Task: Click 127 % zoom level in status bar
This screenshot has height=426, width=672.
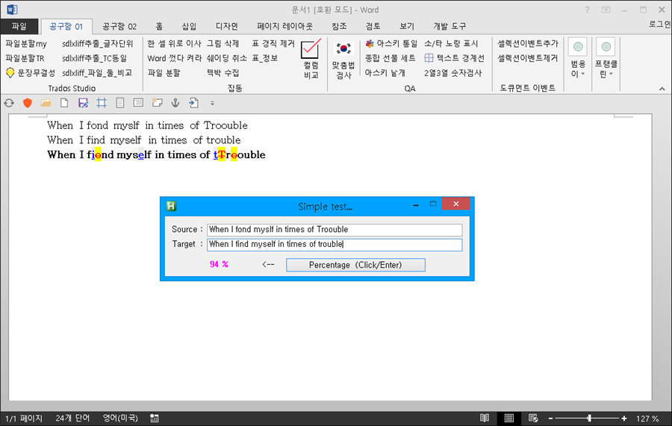Action: [647, 419]
